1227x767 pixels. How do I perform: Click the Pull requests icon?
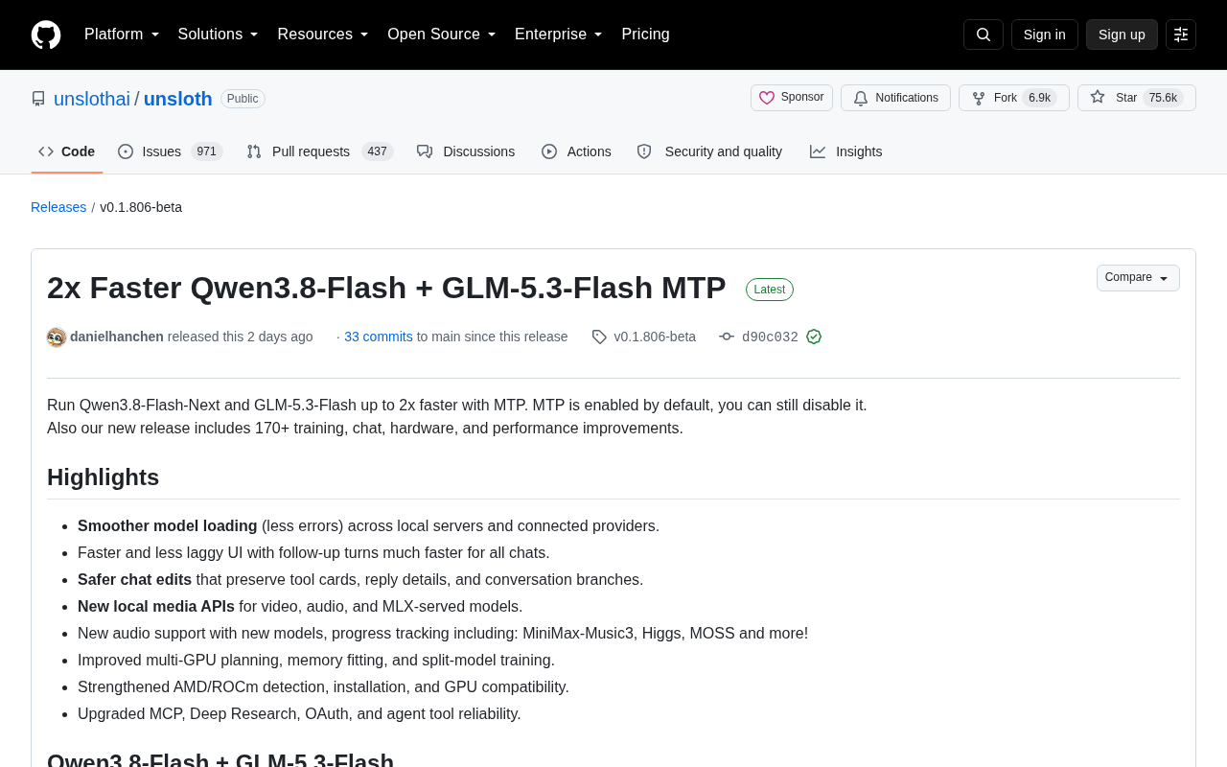[x=254, y=151]
